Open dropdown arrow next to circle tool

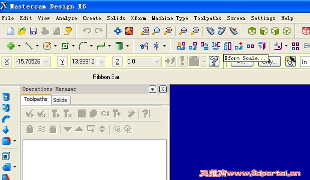(x=55, y=46)
